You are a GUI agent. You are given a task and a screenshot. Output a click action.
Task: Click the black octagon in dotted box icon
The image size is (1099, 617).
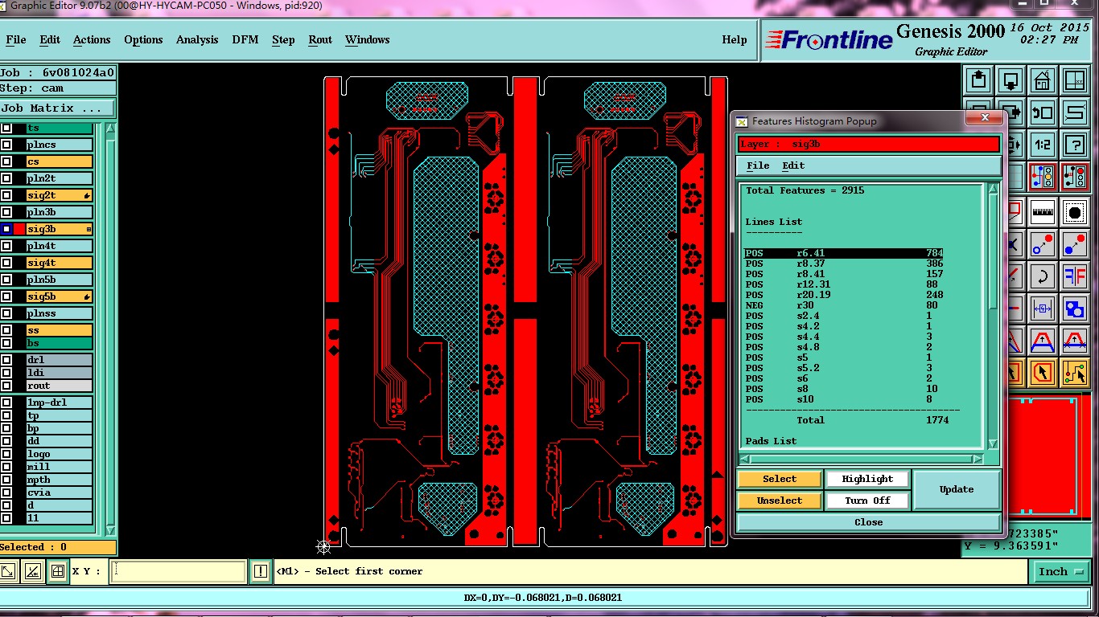(x=1075, y=212)
